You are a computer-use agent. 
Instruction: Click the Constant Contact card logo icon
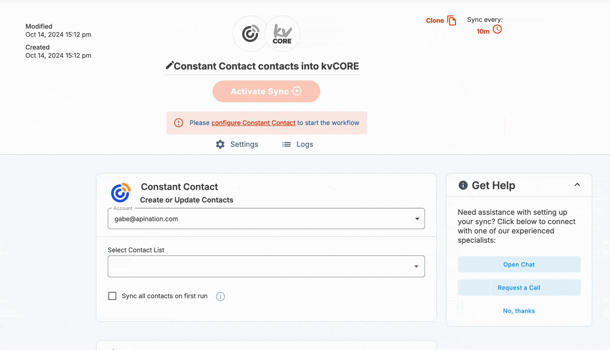tap(121, 193)
